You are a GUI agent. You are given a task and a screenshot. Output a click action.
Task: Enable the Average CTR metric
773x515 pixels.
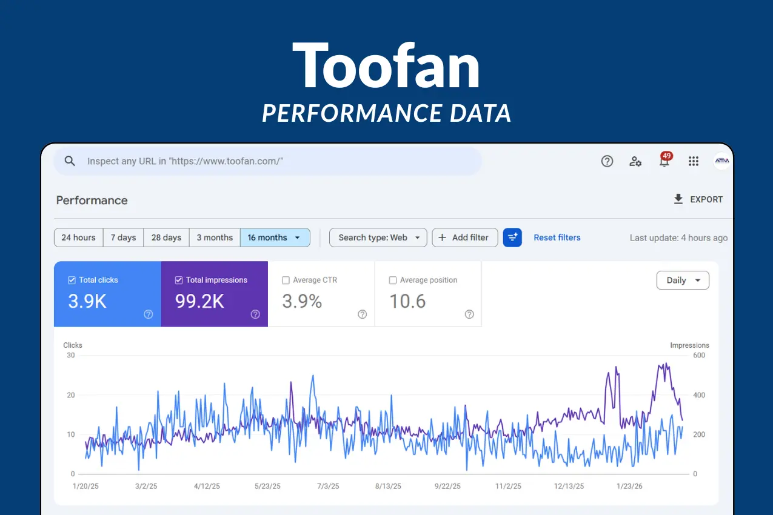(286, 280)
